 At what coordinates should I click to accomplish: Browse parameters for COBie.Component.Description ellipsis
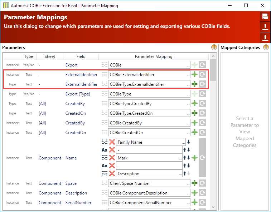pyautogui.click(x=188, y=194)
